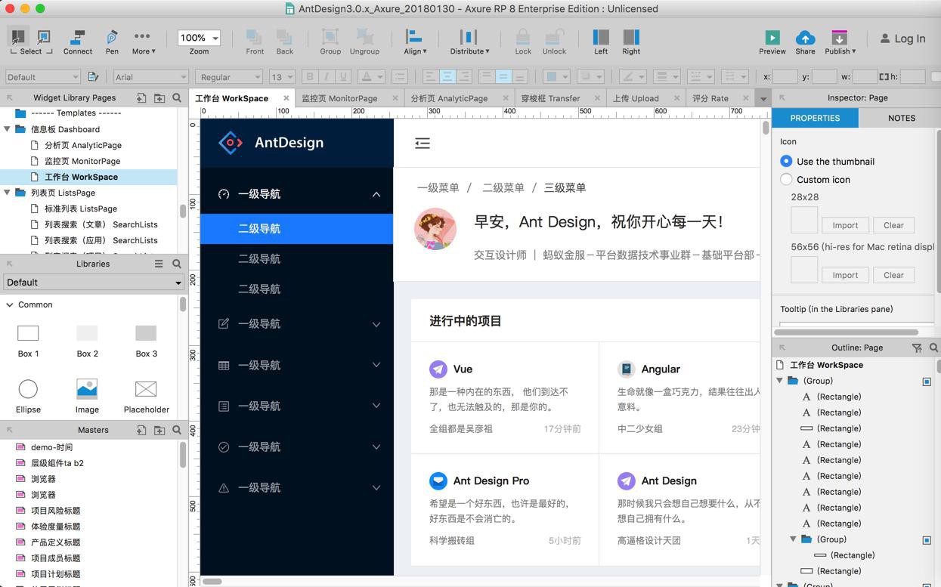This screenshot has width=941, height=587.
Task: Open the Regular font weight dropdown
Action: (x=229, y=76)
